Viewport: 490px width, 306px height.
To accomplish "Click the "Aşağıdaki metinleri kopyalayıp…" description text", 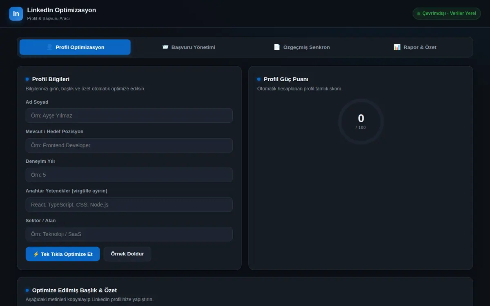I will pos(89,299).
